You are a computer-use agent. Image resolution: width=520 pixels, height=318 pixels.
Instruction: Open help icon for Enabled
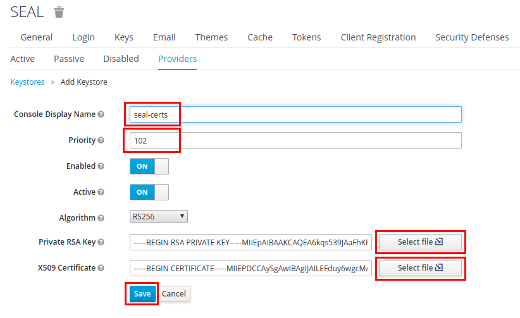click(101, 166)
